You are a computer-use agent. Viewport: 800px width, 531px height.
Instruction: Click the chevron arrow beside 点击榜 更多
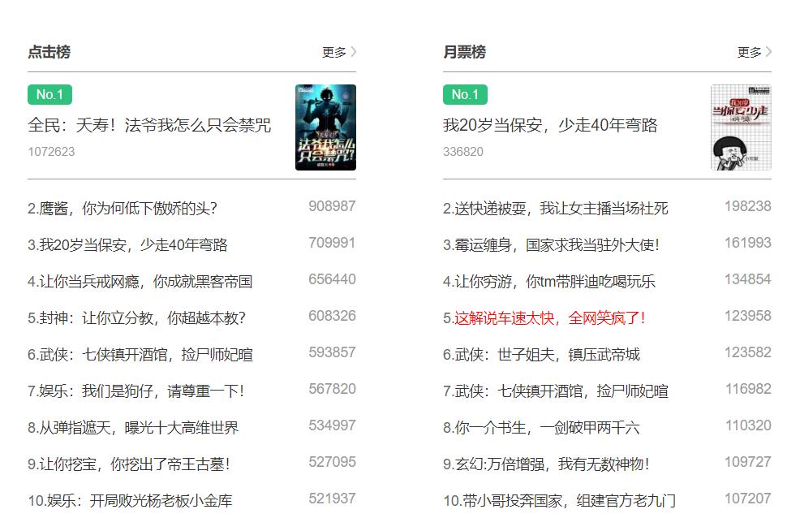pos(353,52)
